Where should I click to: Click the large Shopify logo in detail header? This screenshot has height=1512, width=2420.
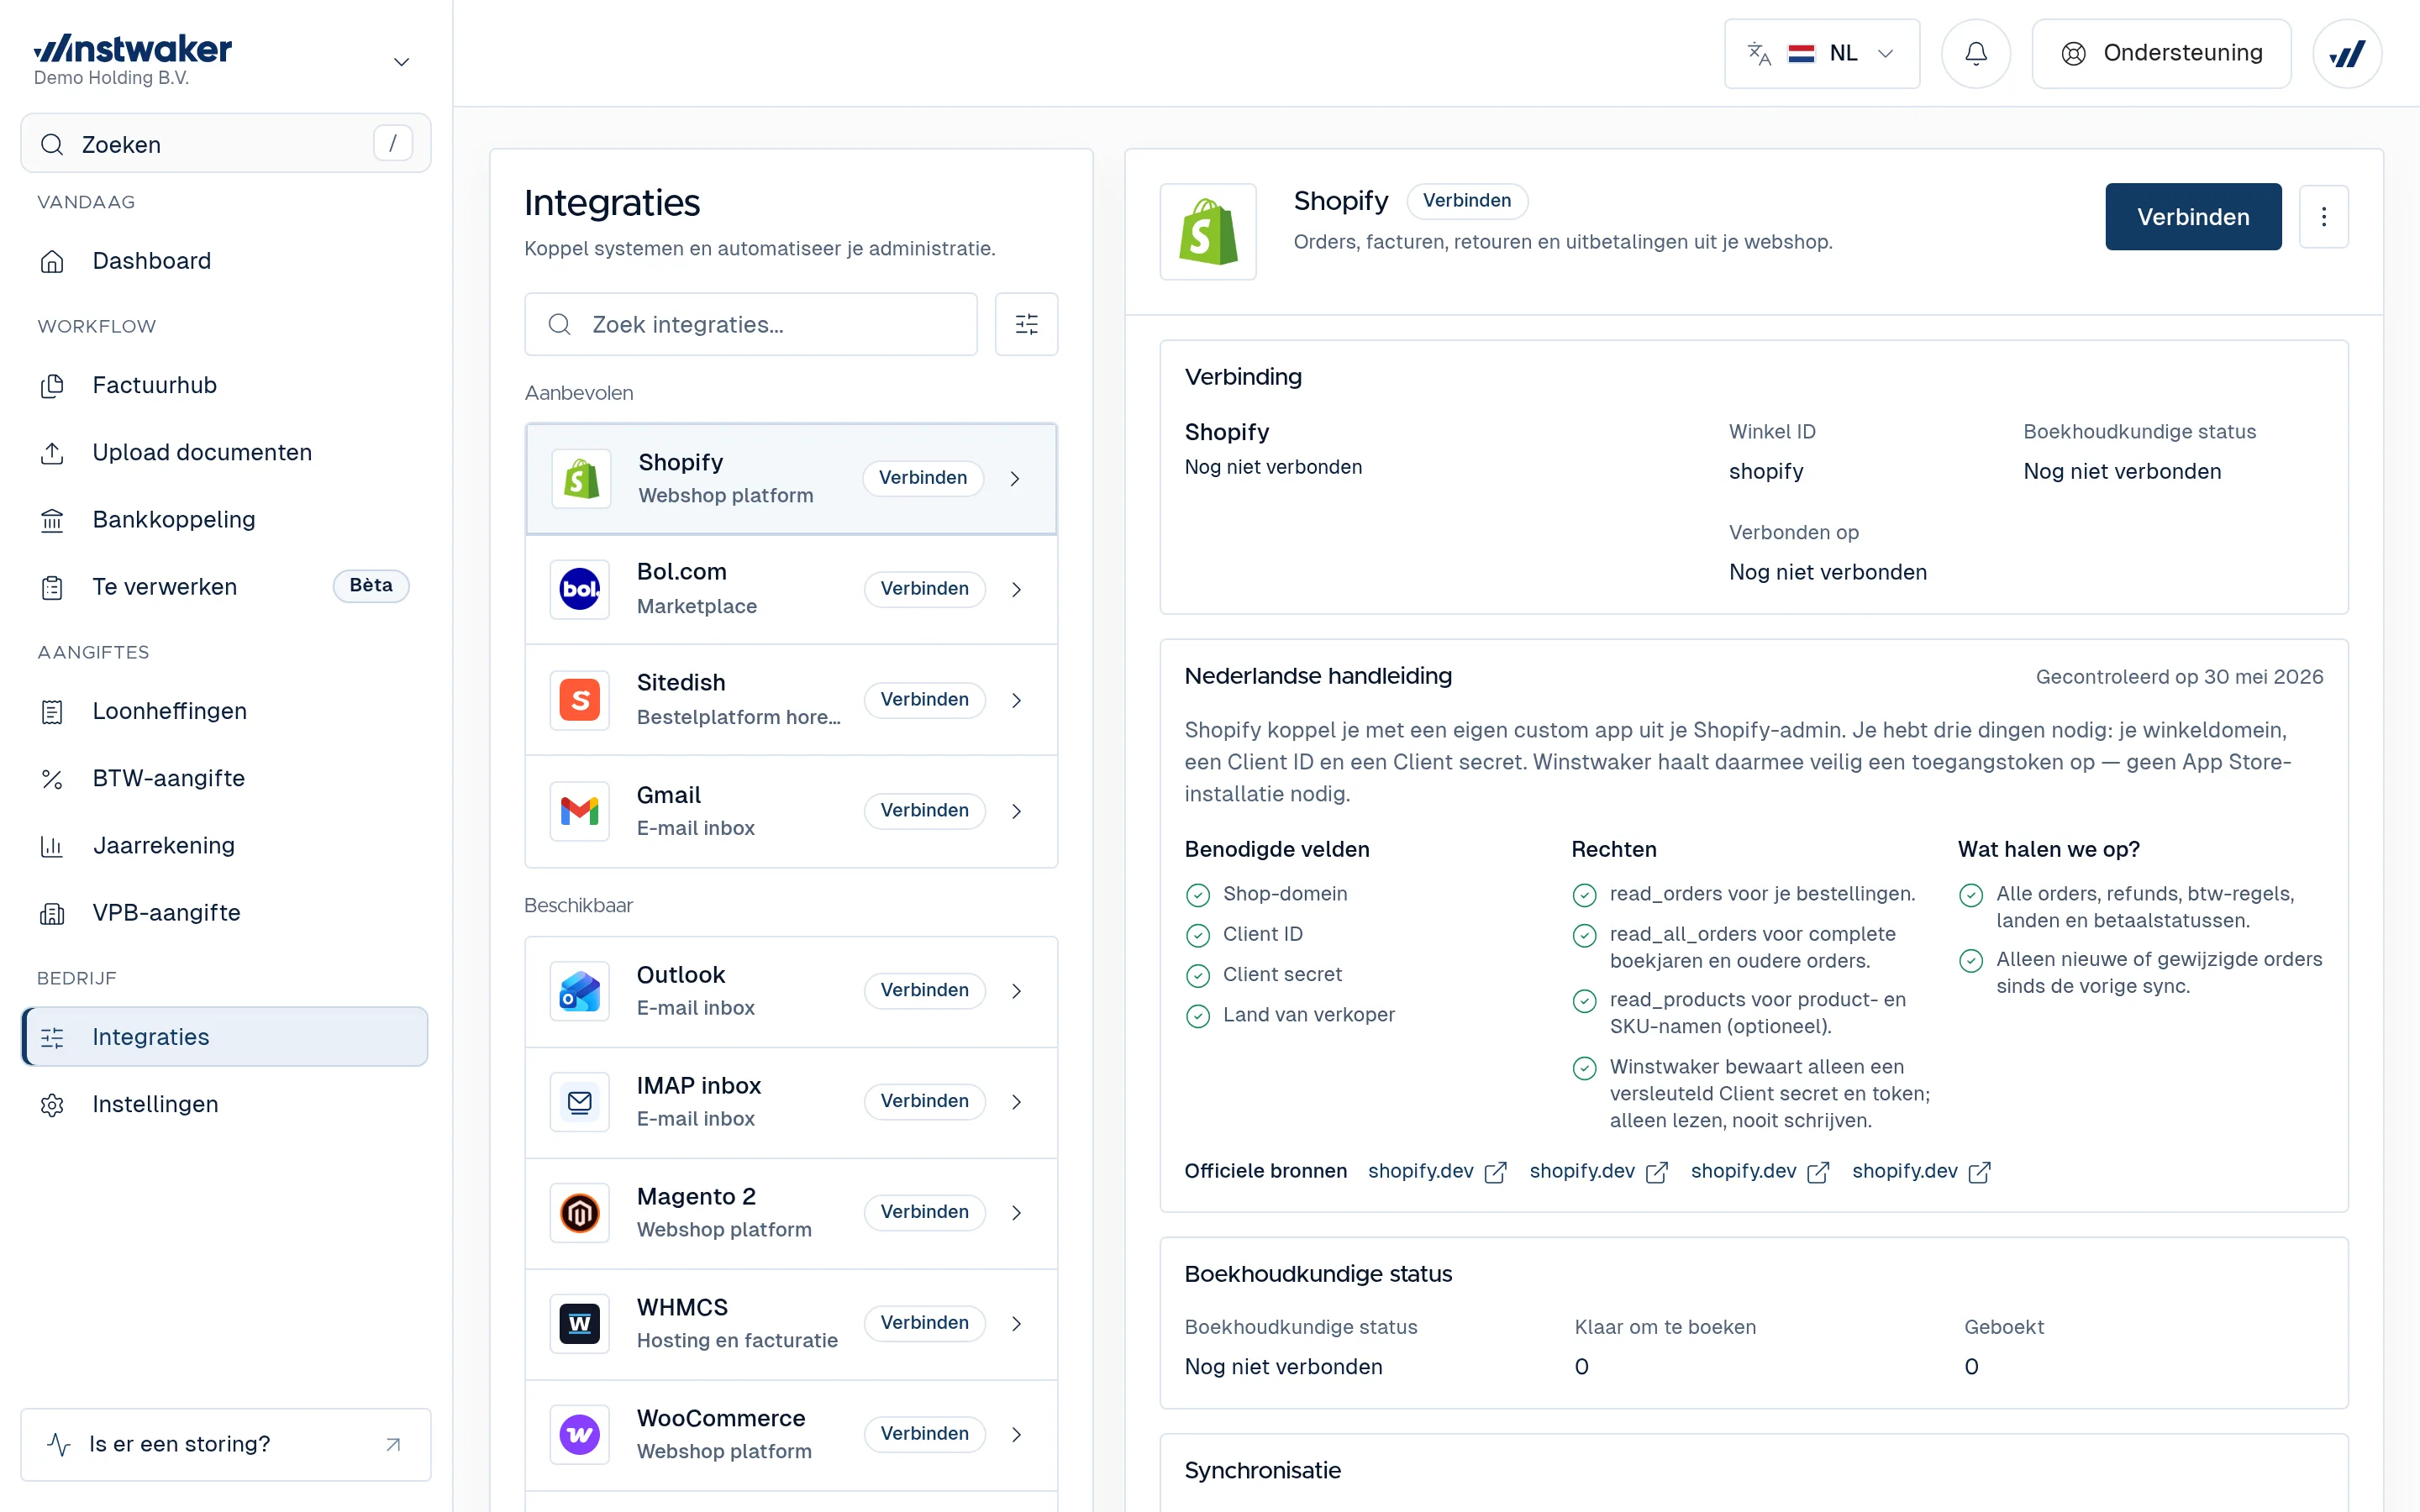tap(1208, 231)
